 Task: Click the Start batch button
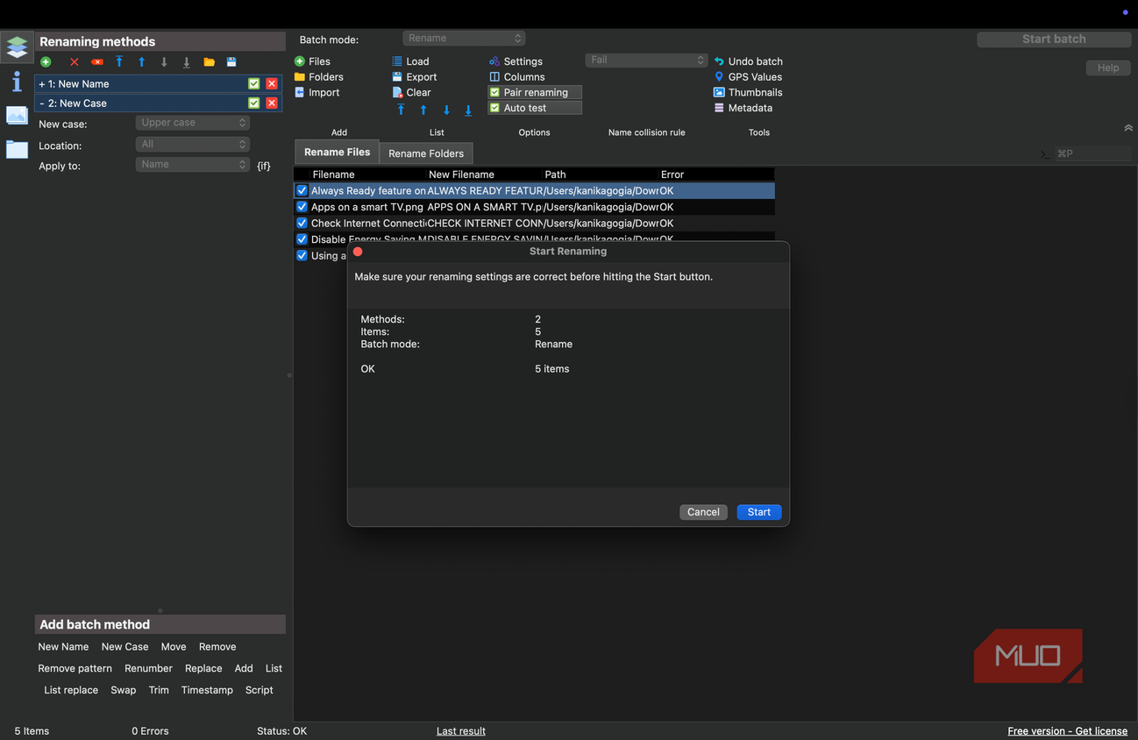(x=1054, y=39)
